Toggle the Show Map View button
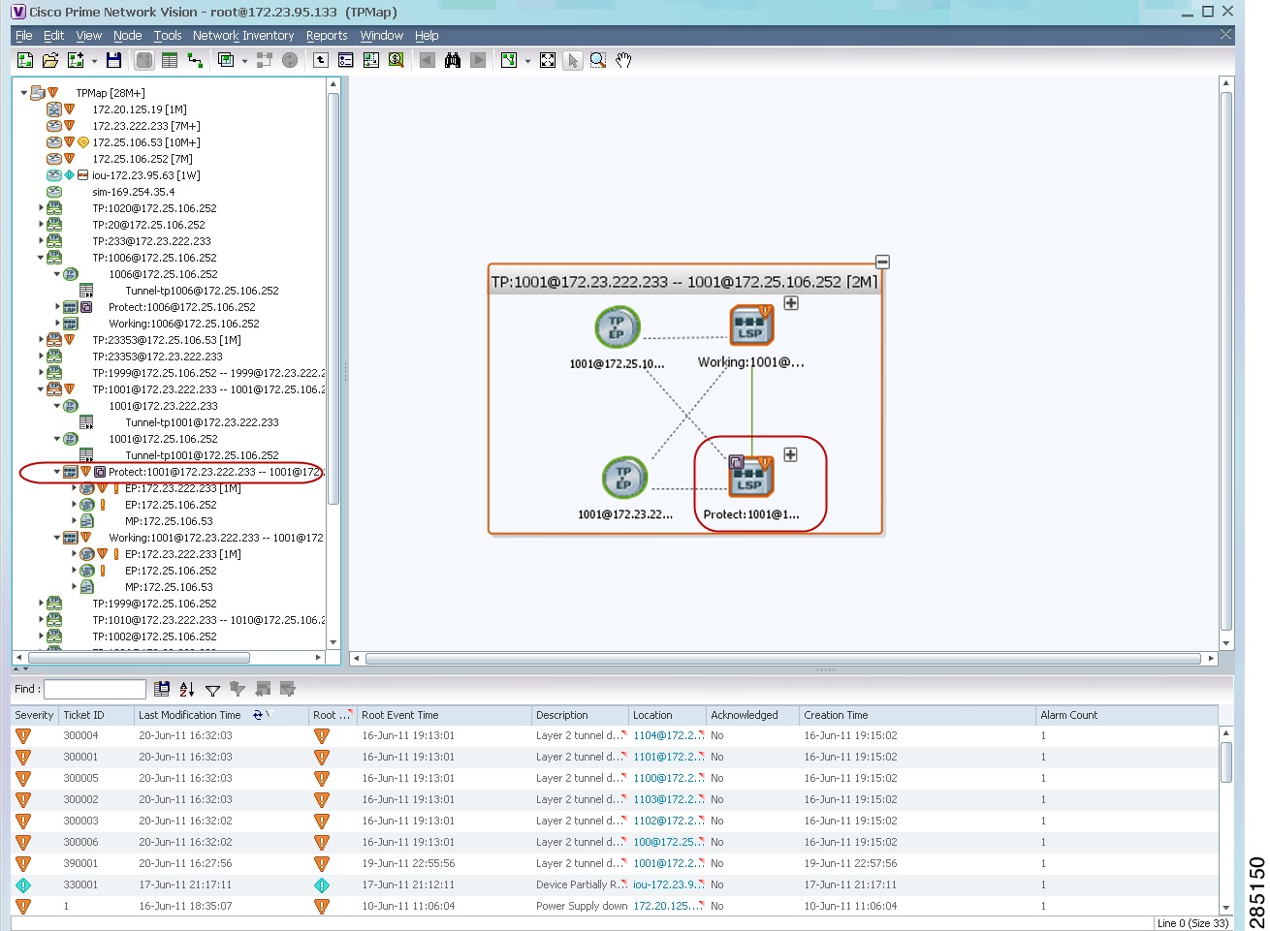 pyautogui.click(x=144, y=60)
